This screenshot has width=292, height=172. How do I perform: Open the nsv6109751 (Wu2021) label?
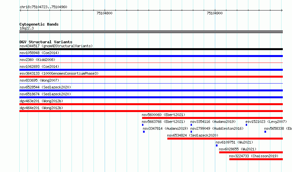[x=234, y=142]
